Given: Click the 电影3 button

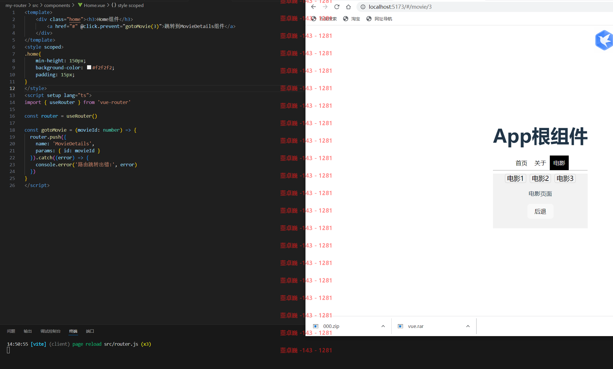Looking at the screenshot, I should (565, 178).
